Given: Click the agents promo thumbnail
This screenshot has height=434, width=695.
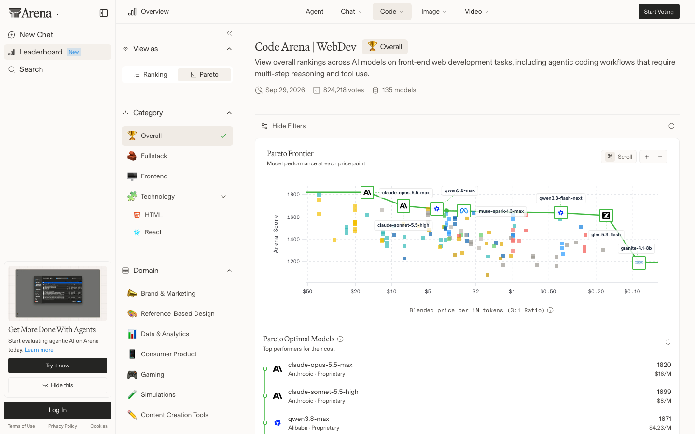Looking at the screenshot, I should click(x=57, y=293).
